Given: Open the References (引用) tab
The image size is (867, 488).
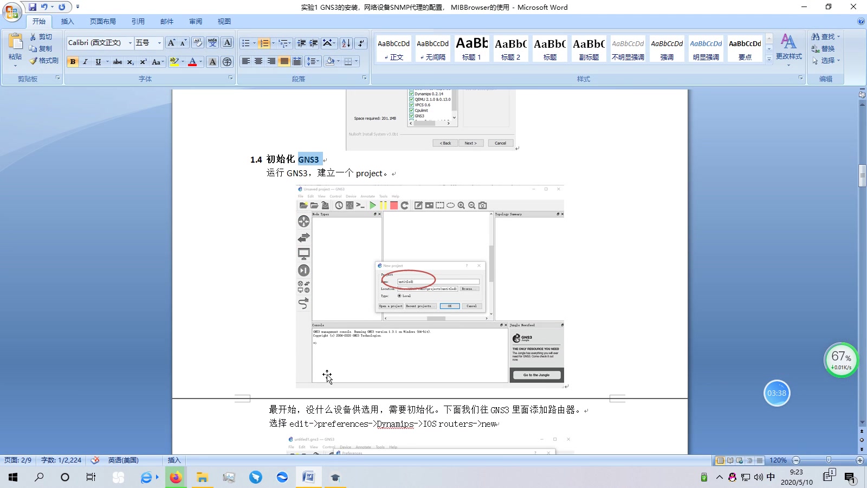Looking at the screenshot, I should [x=138, y=22].
